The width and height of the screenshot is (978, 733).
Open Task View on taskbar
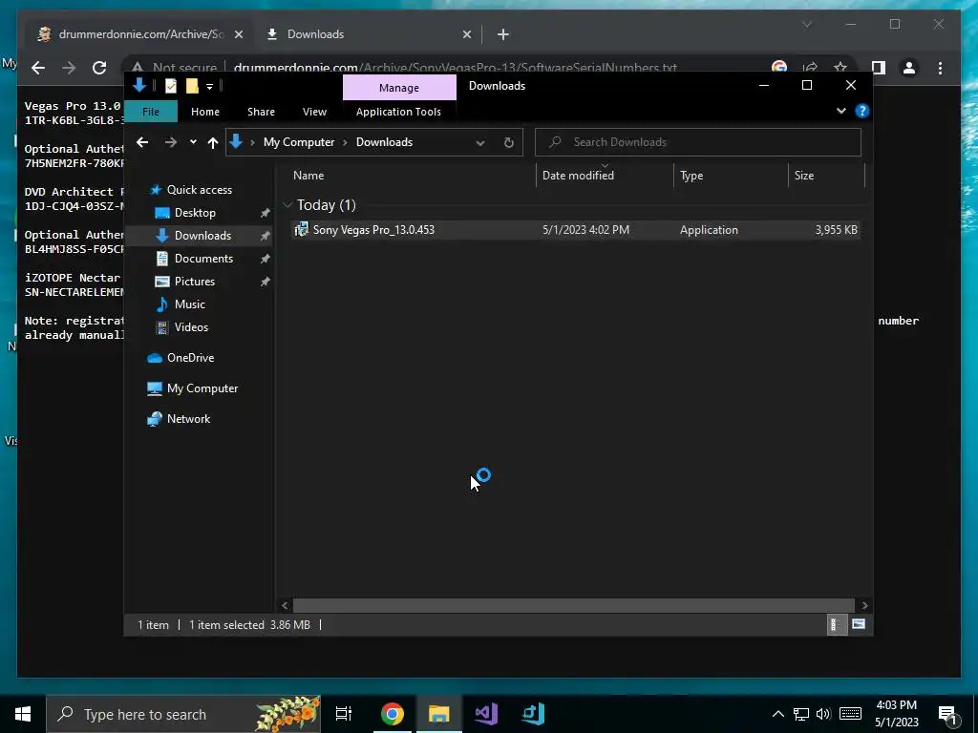point(344,714)
